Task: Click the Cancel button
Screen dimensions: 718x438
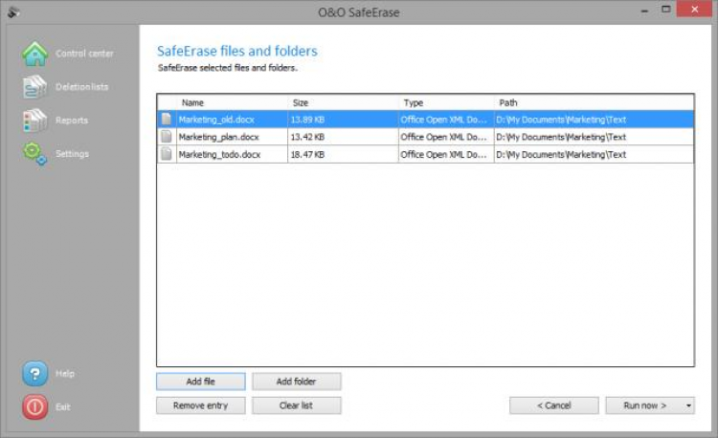Action: coord(554,405)
